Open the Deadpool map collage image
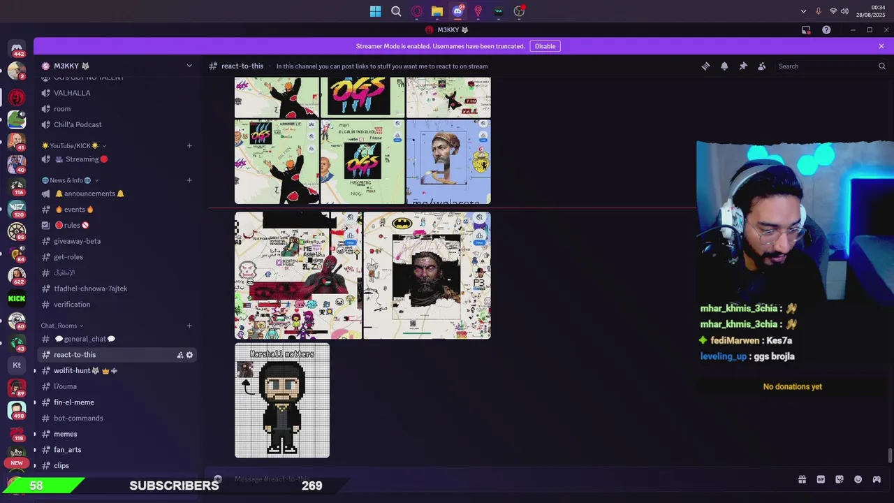Image resolution: width=894 pixels, height=503 pixels. 298,275
